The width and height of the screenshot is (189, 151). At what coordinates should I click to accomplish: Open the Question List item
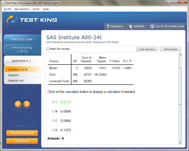click(x=16, y=81)
